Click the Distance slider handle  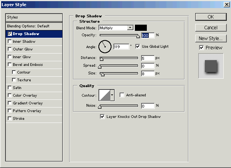[101, 59]
